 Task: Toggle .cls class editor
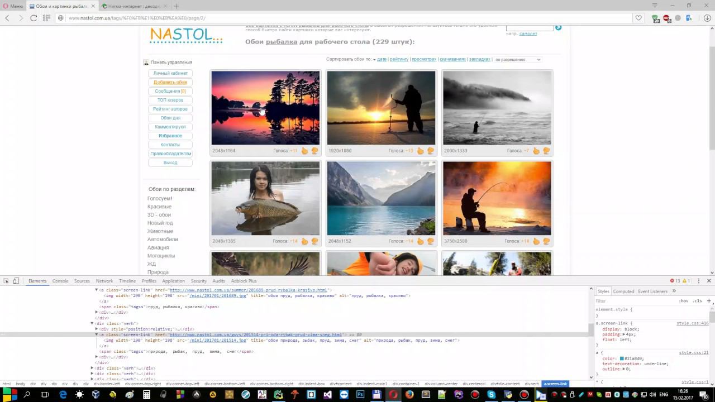(697, 301)
